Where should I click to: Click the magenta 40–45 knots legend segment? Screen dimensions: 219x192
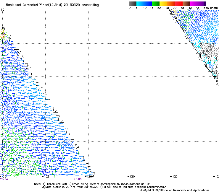click(x=194, y=4)
